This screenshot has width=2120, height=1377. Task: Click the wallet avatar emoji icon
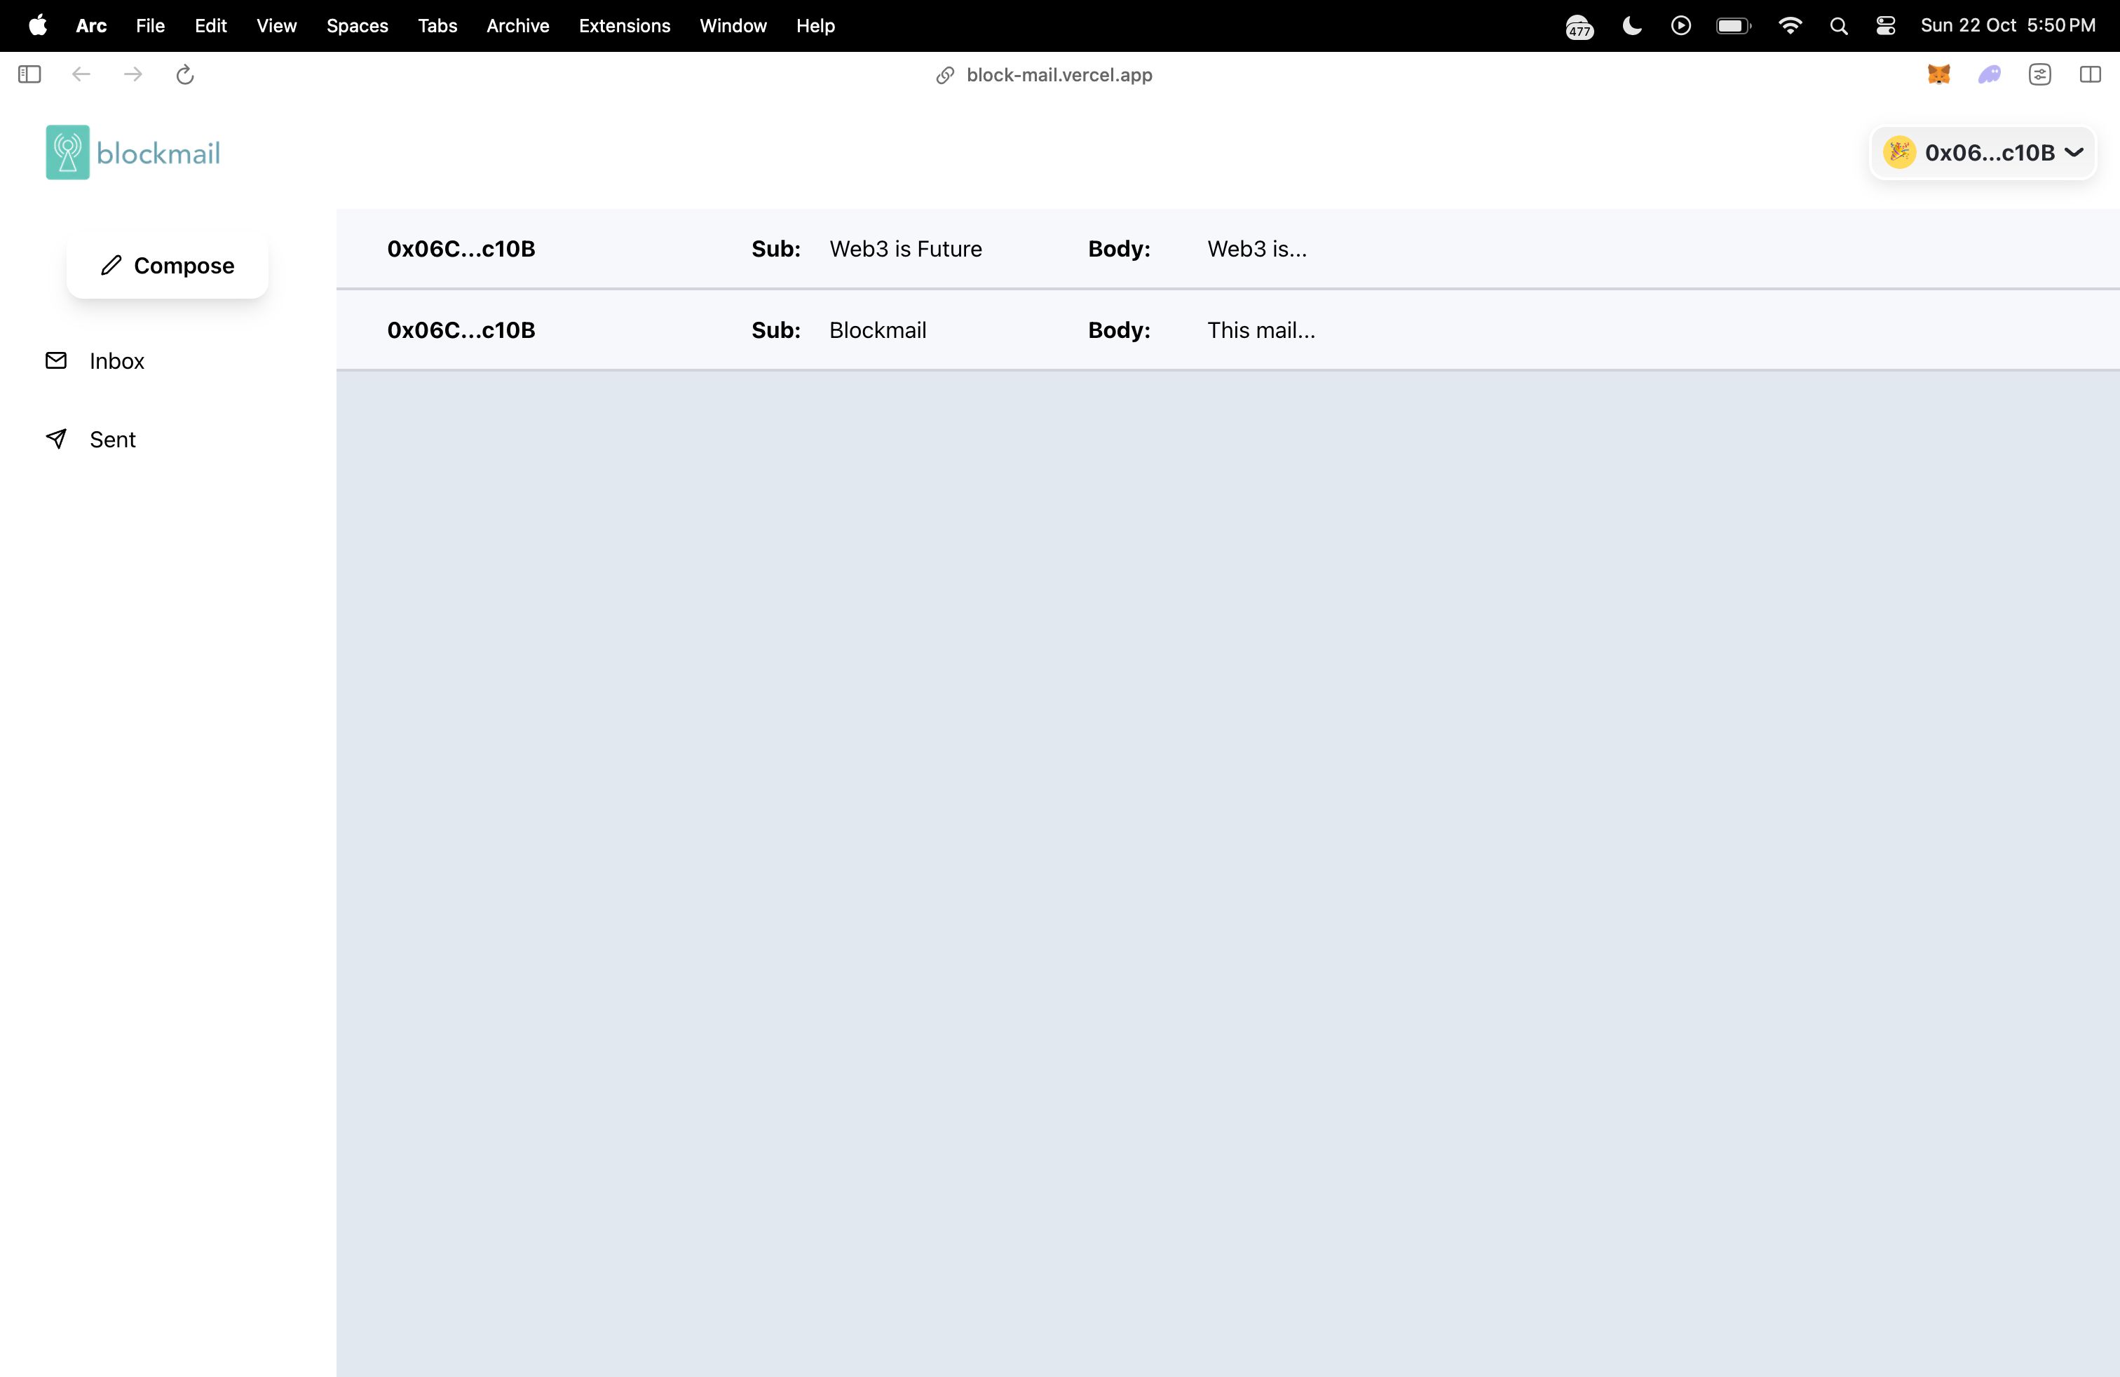click(1898, 152)
